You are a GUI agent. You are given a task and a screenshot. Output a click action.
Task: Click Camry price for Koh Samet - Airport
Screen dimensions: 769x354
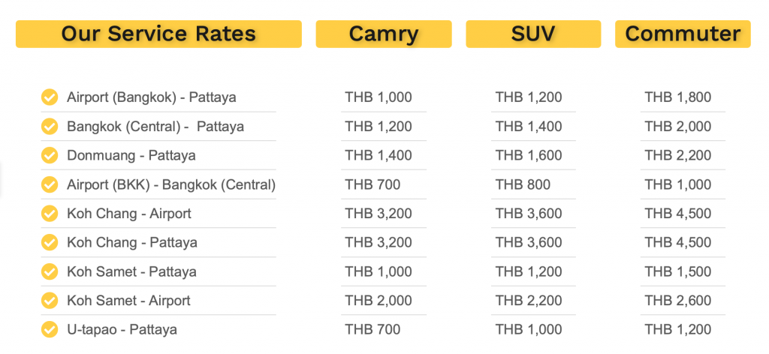(378, 301)
